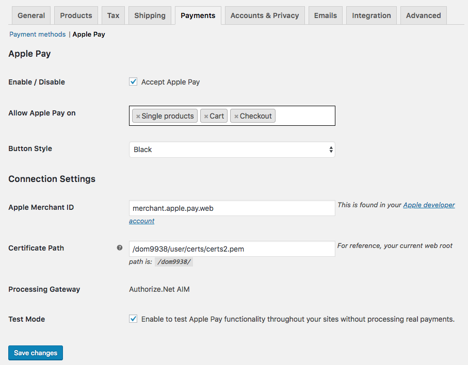Click the Certificate Path help icon
This screenshot has height=365, width=468.
coord(120,248)
